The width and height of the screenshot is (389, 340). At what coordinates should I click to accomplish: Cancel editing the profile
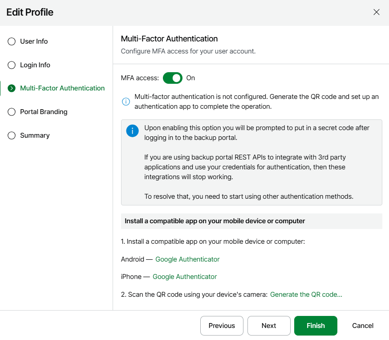click(363, 326)
